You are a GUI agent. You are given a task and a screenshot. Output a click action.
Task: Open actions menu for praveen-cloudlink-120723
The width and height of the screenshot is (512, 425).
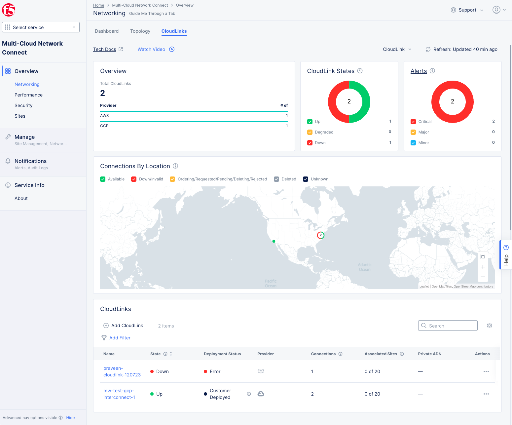pos(486,371)
